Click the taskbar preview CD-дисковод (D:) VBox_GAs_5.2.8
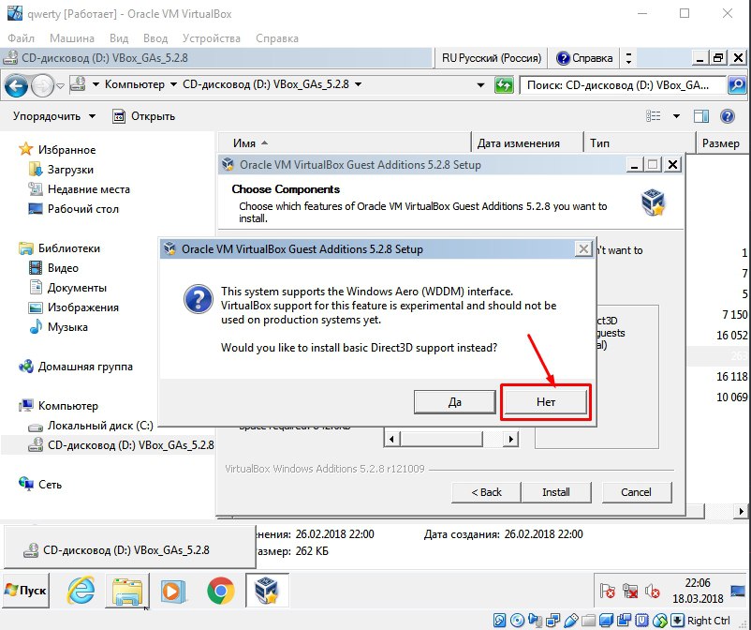 click(x=129, y=549)
